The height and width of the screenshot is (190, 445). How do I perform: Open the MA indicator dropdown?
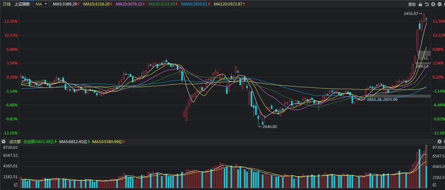coord(42,4)
